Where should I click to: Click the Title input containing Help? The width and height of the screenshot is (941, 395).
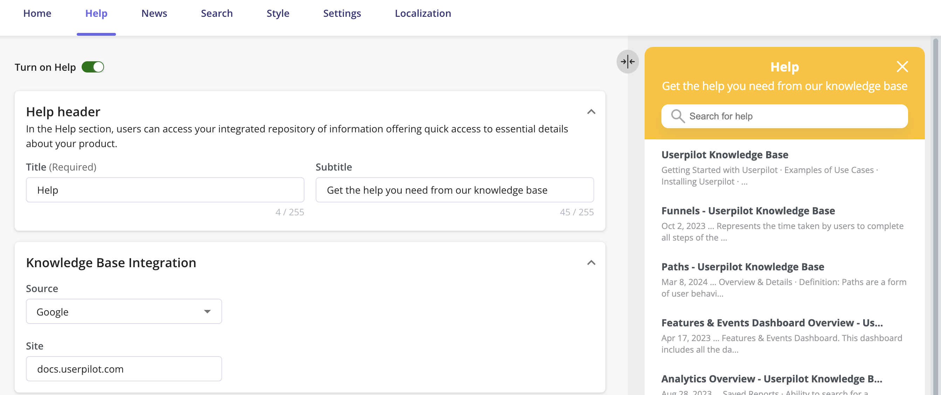pyautogui.click(x=165, y=190)
